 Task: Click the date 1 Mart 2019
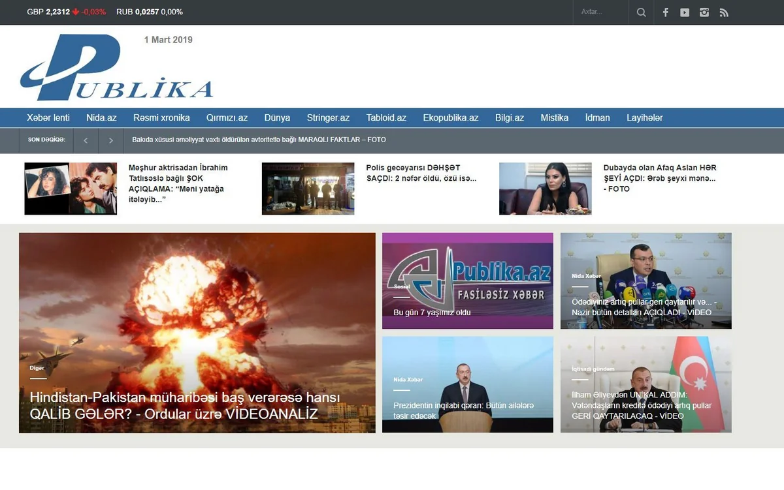[x=169, y=40]
